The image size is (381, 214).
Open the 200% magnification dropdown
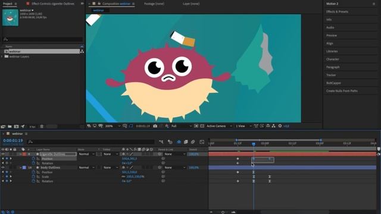tap(113, 126)
